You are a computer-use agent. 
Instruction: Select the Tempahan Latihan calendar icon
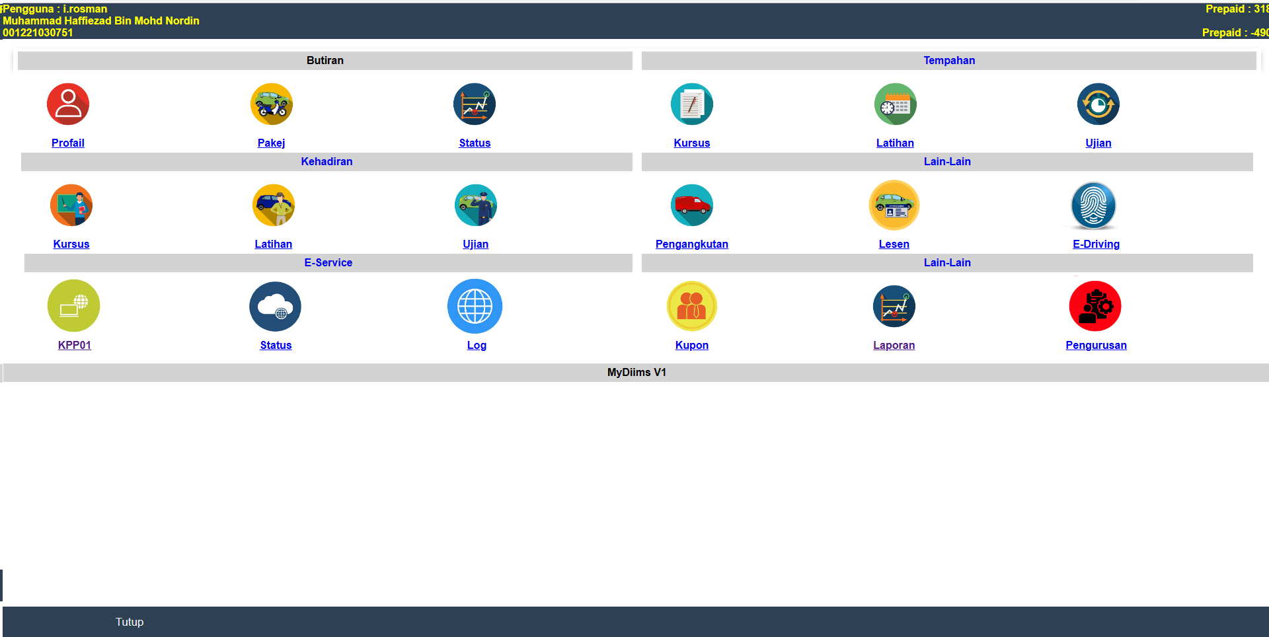pos(895,104)
